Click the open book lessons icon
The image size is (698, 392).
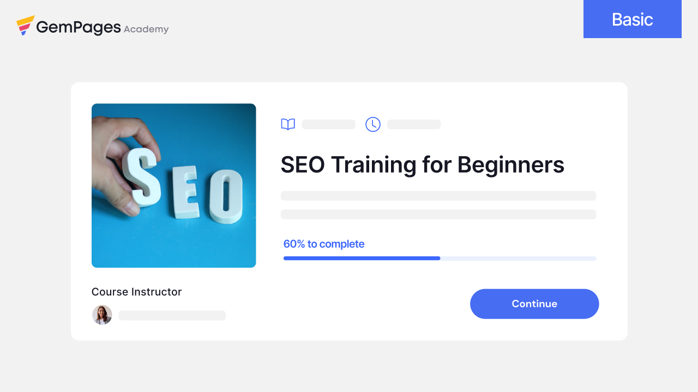click(x=288, y=125)
